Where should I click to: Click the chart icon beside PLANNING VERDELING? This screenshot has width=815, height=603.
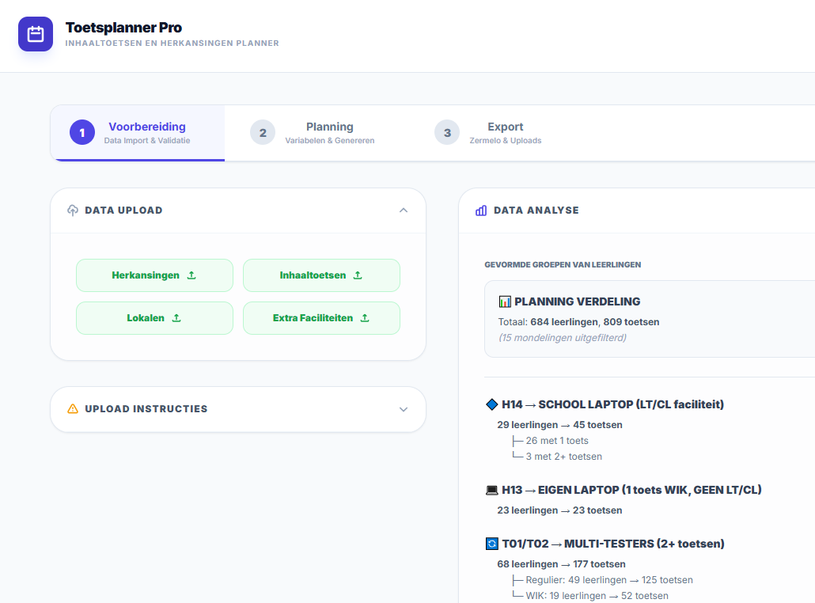click(505, 301)
